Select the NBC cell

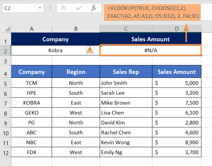31,142
